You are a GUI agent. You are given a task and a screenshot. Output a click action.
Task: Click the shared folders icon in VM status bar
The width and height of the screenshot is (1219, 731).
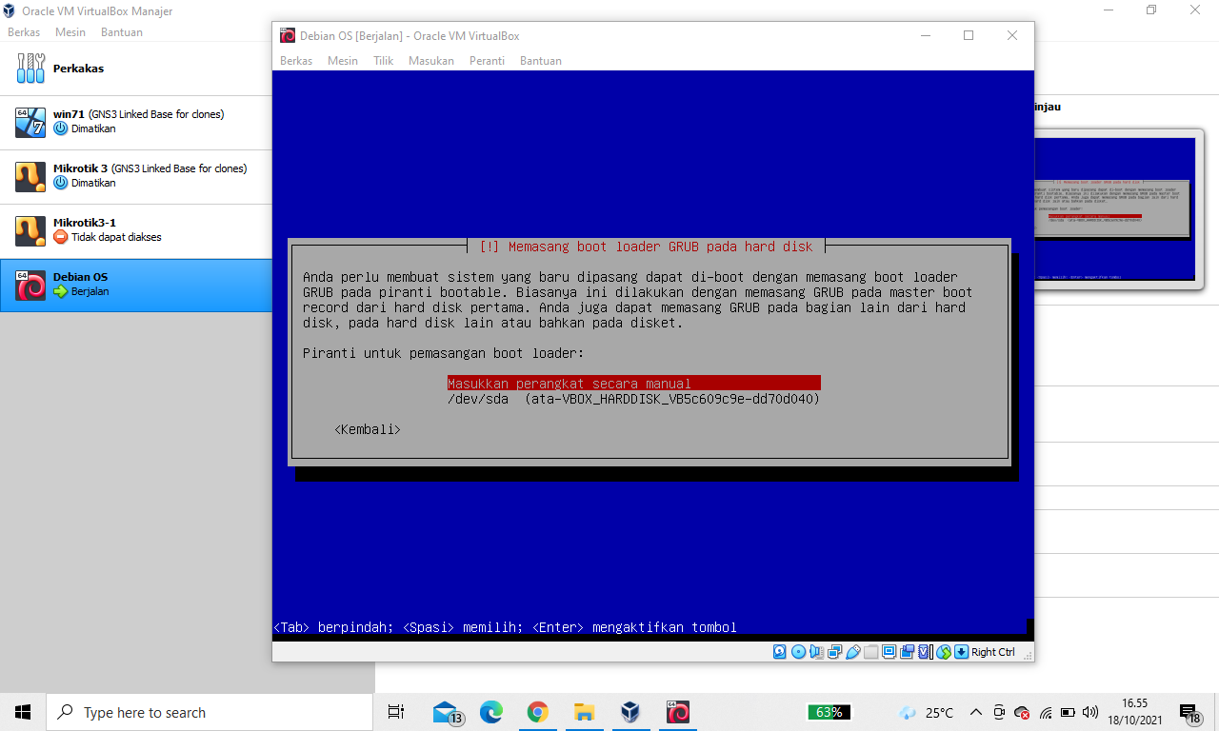coord(870,652)
